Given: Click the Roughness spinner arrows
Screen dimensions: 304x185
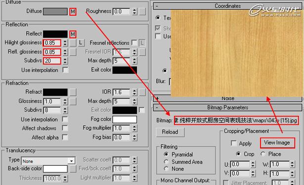Looking at the screenshot, I should click(x=134, y=12).
